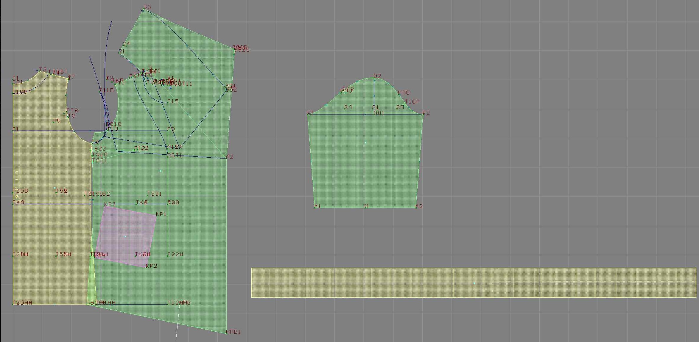Select point НПБ1 at bottom hem corner
The image size is (699, 342).
click(x=226, y=333)
